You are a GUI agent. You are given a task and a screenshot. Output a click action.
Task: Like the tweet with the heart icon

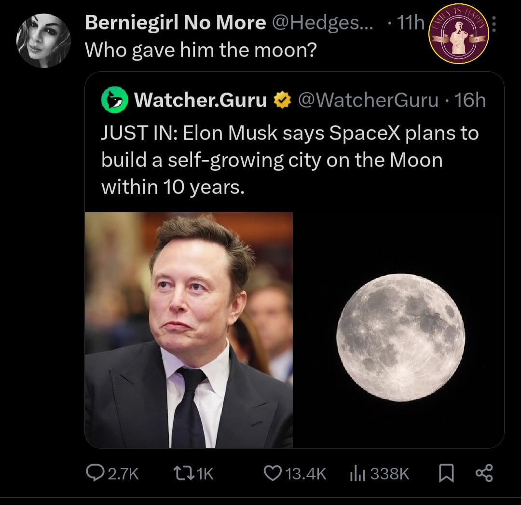coord(275,474)
